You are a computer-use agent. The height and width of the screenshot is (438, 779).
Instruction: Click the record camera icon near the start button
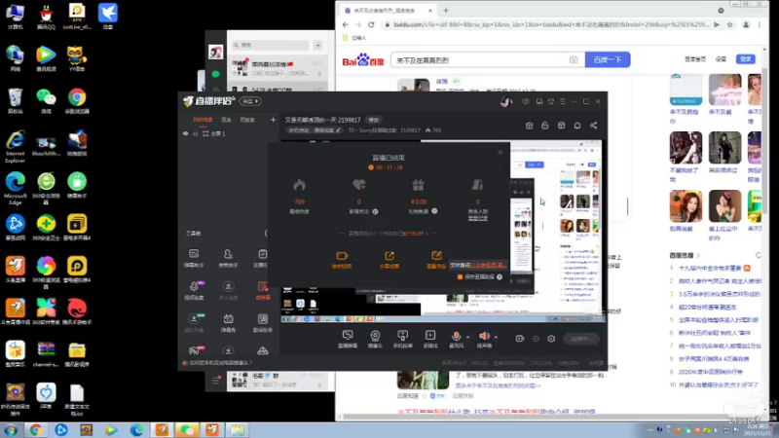(x=520, y=339)
